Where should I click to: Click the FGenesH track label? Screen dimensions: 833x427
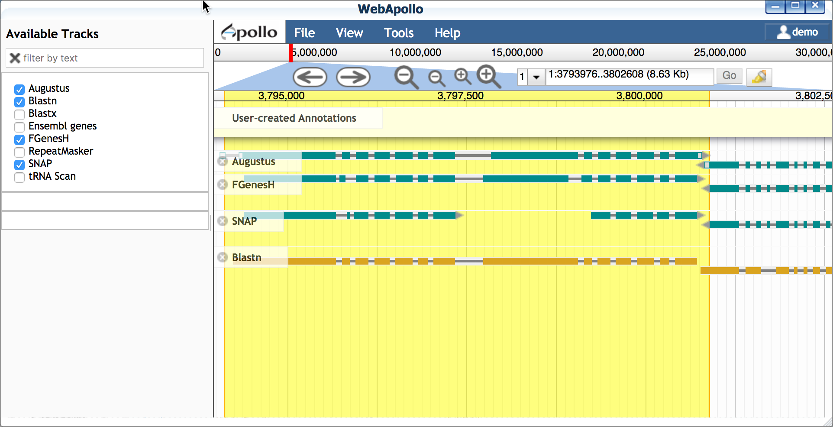pos(253,185)
